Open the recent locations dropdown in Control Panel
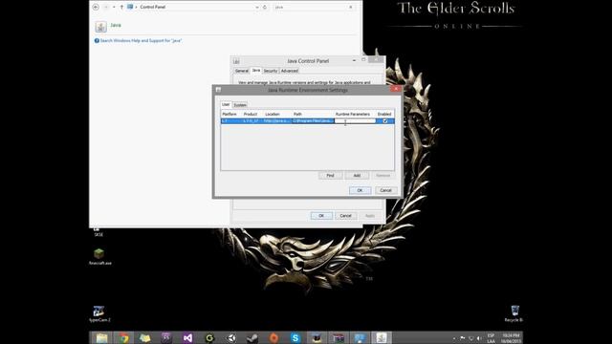The image size is (612, 344). pyautogui.click(x=114, y=7)
